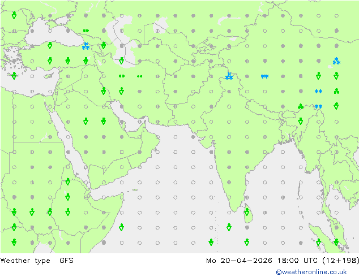Select the rain symbol in the top-left corner
The width and height of the screenshot is (359, 277).
[x=14, y=15]
